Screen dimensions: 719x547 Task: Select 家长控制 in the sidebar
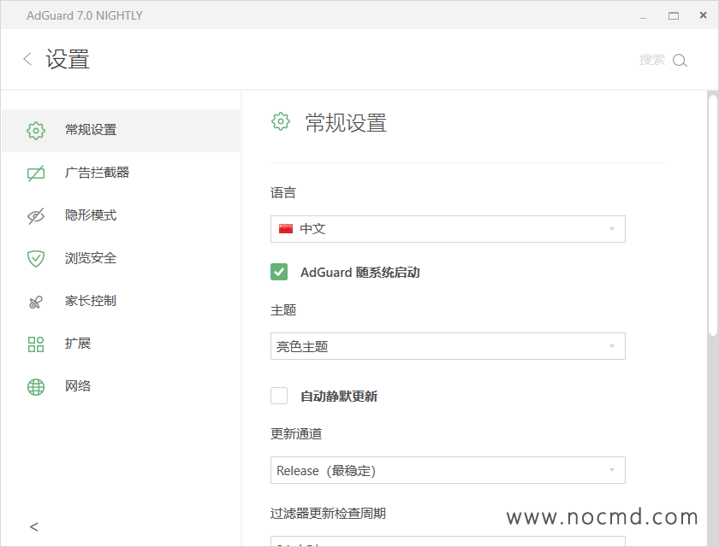(x=121, y=301)
